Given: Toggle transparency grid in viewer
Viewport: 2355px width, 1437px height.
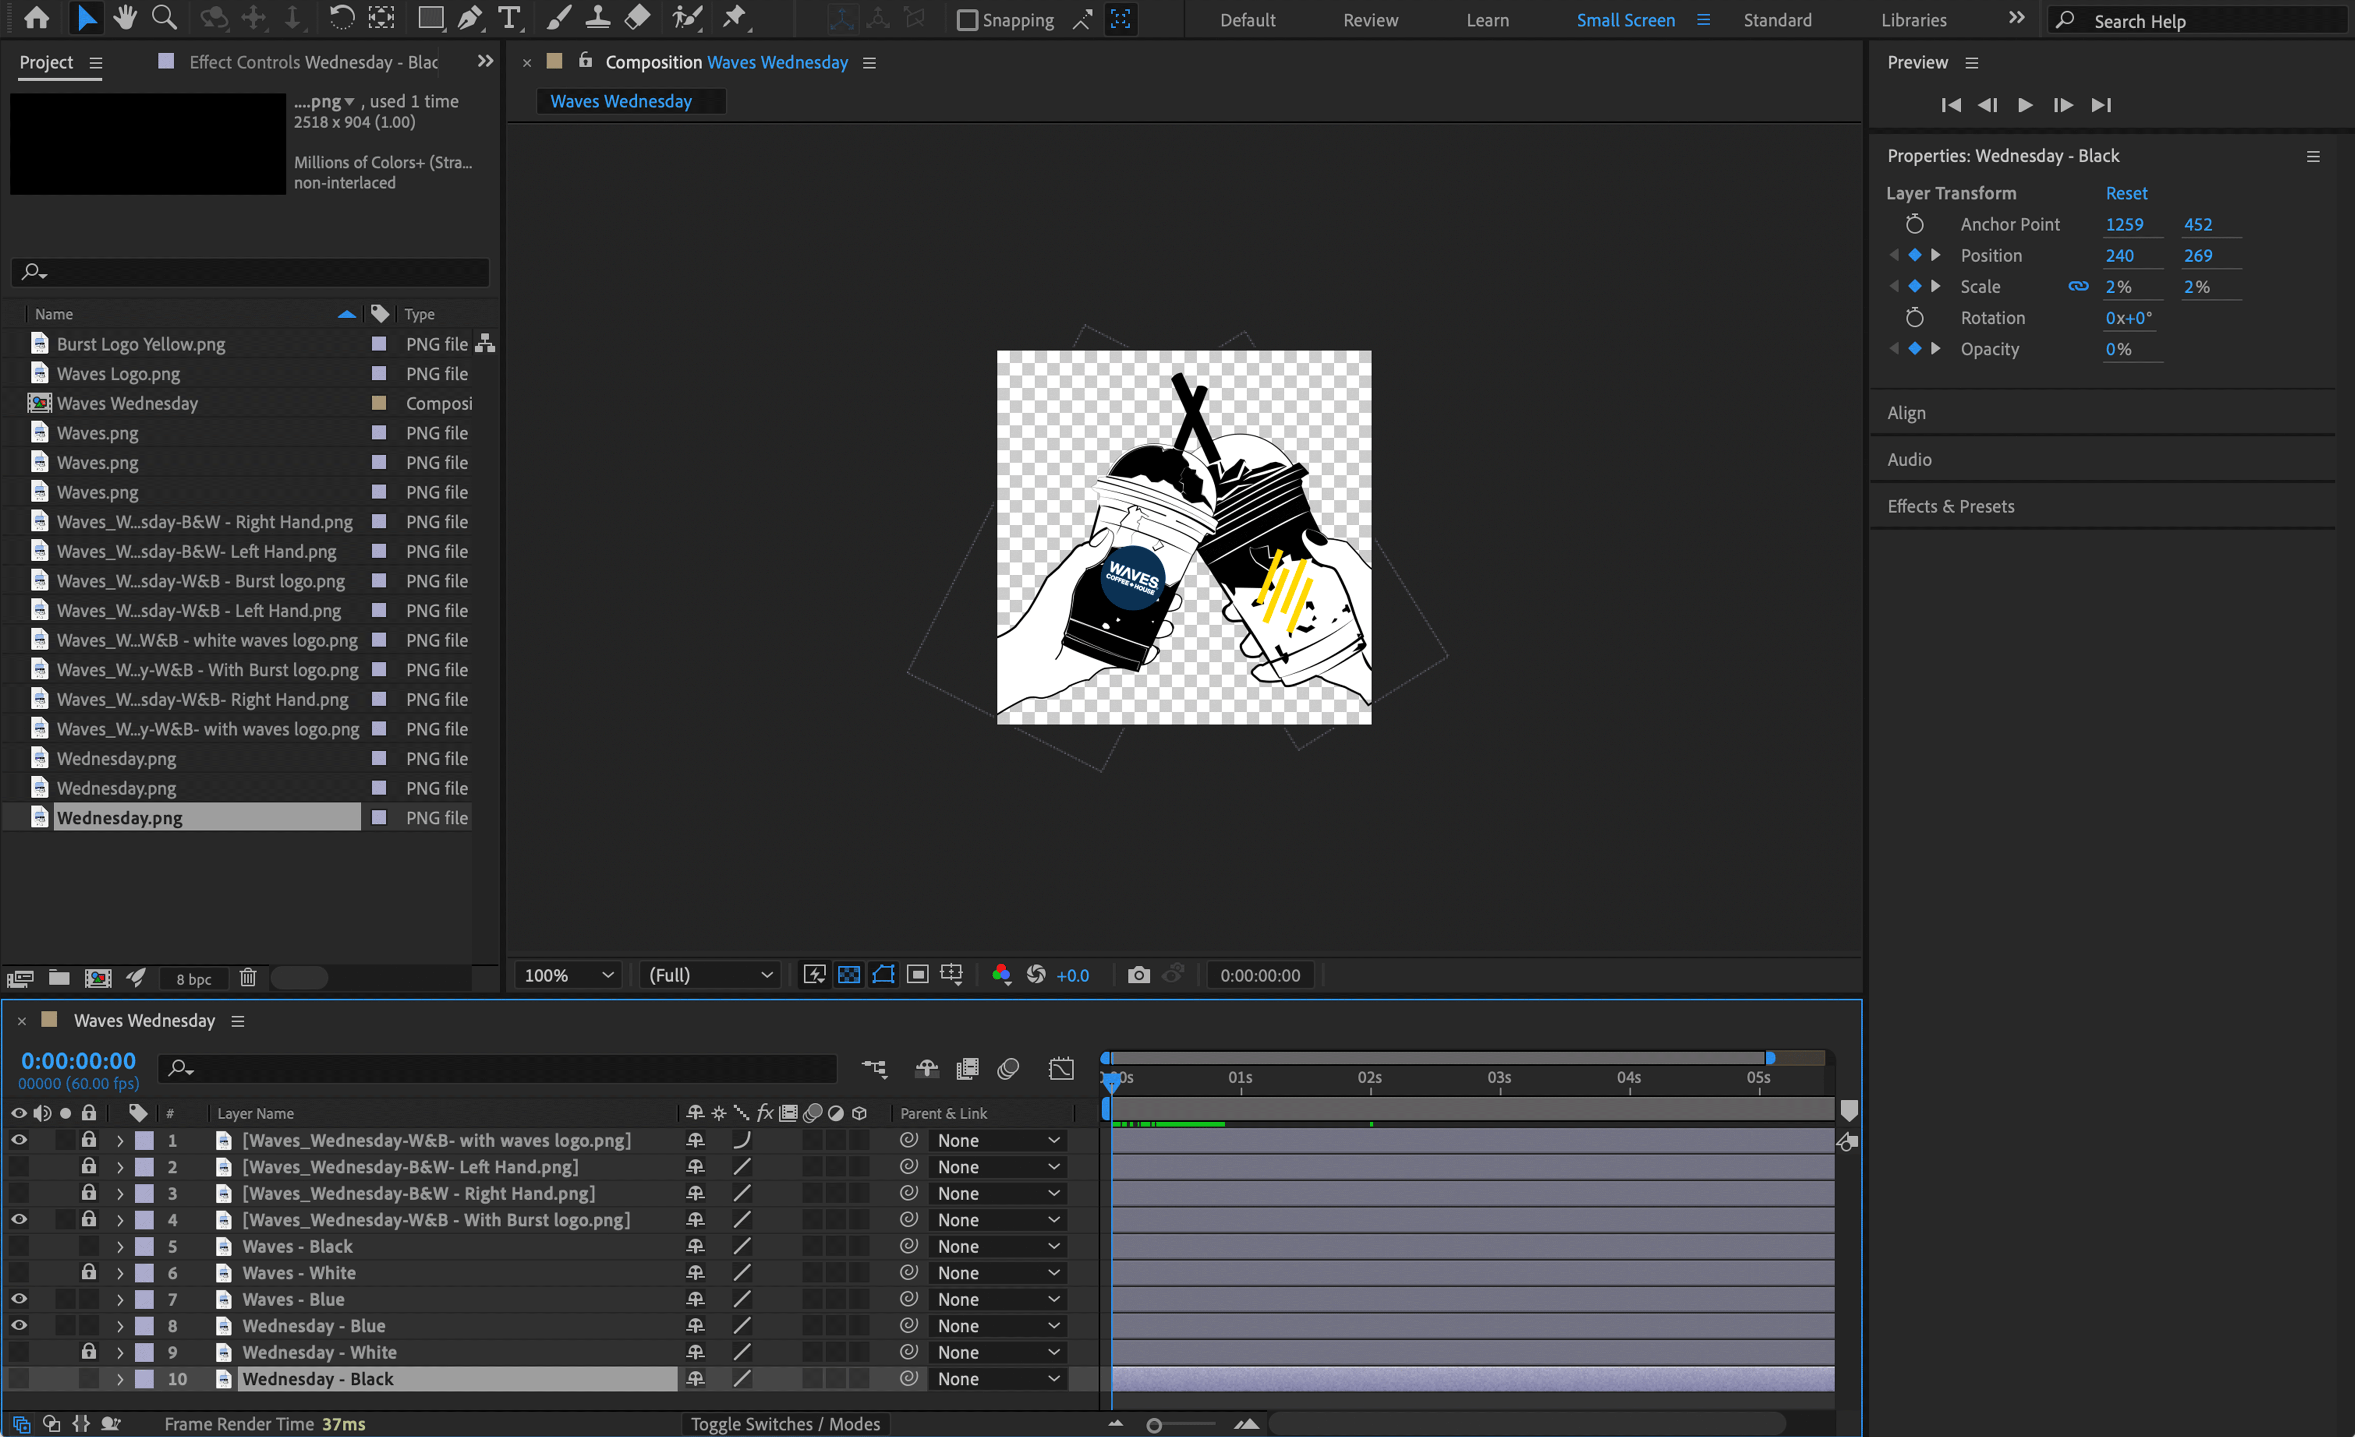Looking at the screenshot, I should [x=849, y=975].
